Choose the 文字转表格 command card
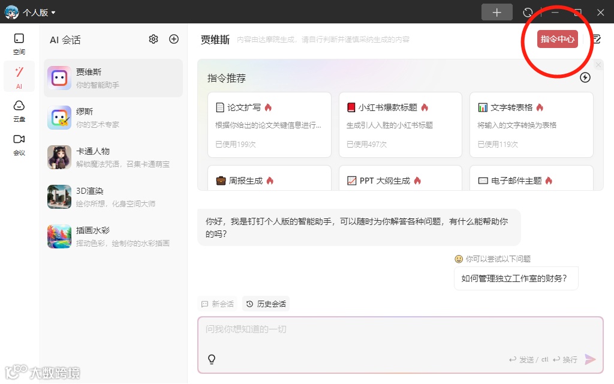This screenshot has height=384, width=614. coord(531,125)
